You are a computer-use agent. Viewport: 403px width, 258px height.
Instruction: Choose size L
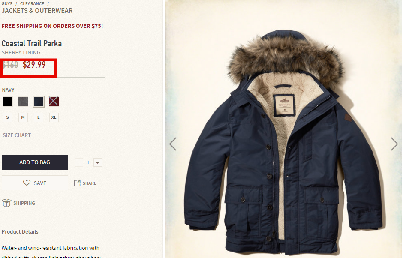click(x=39, y=117)
